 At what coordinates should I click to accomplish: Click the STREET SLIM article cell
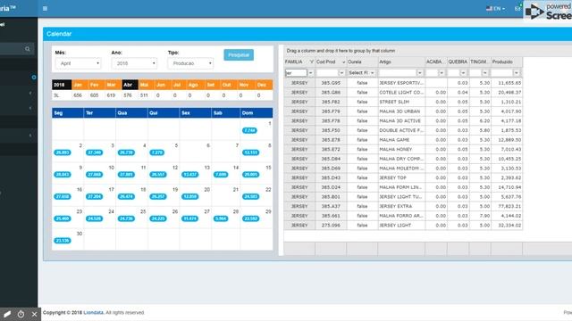coord(401,102)
